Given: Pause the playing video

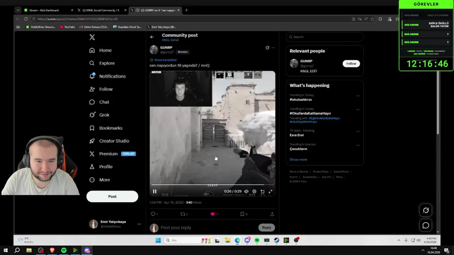Looking at the screenshot, I should coord(155,191).
